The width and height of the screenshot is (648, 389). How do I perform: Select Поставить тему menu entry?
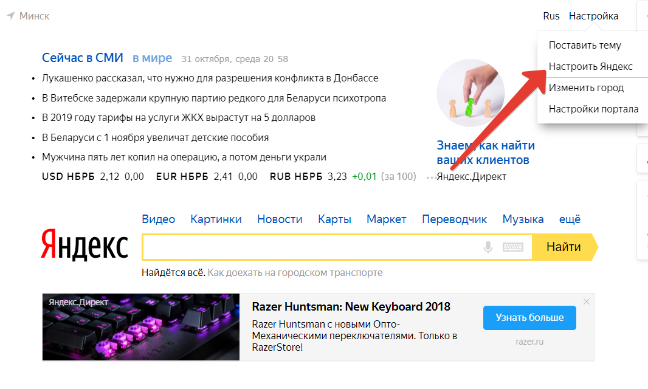click(585, 45)
